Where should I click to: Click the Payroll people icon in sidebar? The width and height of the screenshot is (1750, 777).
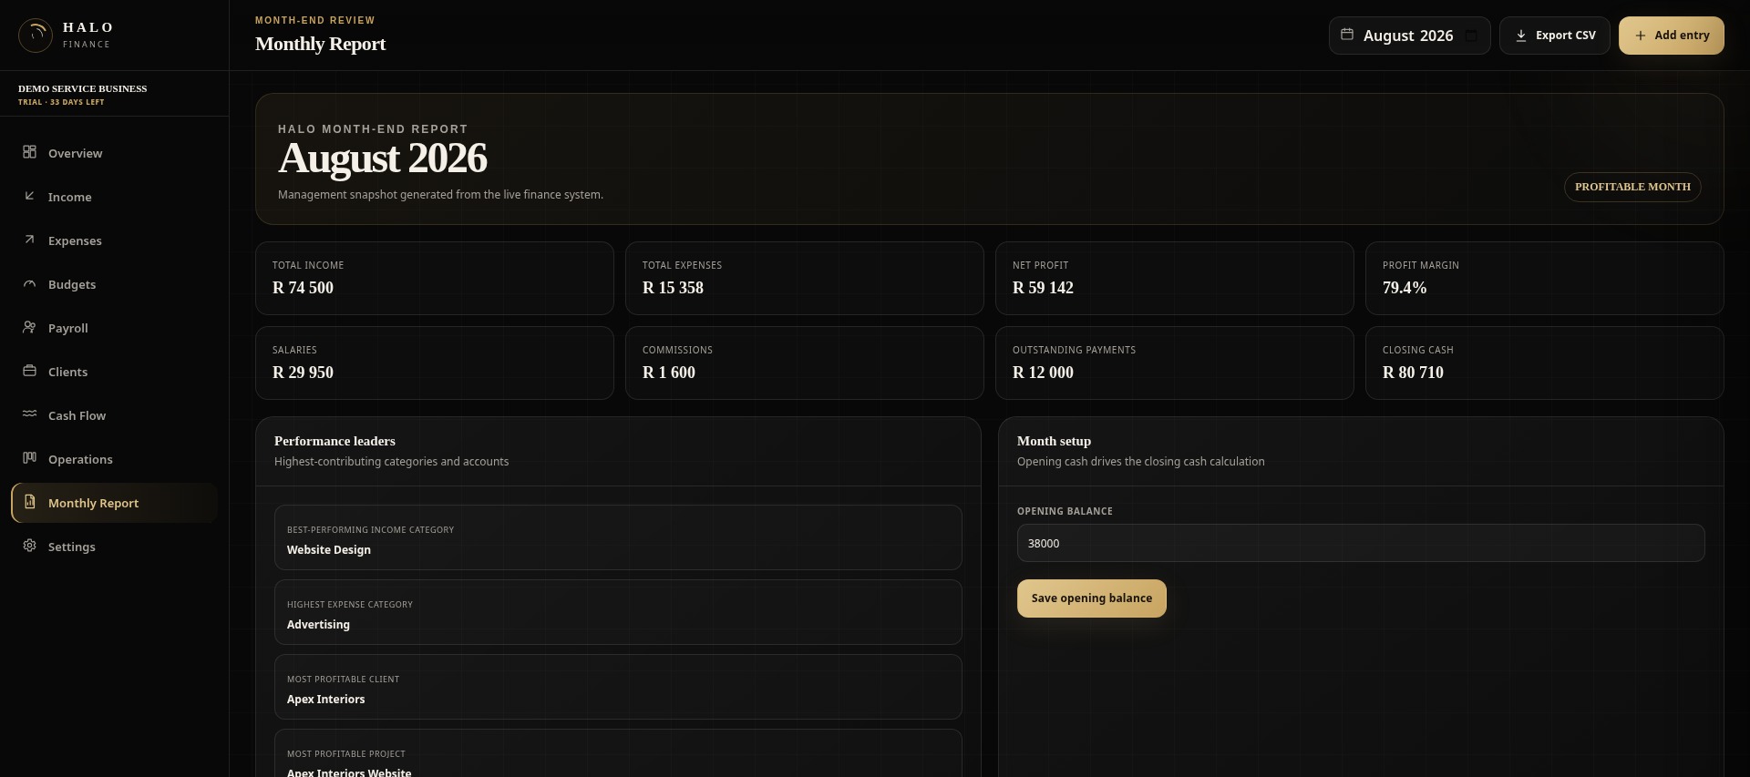(x=30, y=327)
